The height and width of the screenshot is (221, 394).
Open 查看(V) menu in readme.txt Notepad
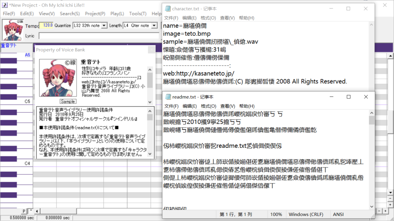tap(227, 106)
